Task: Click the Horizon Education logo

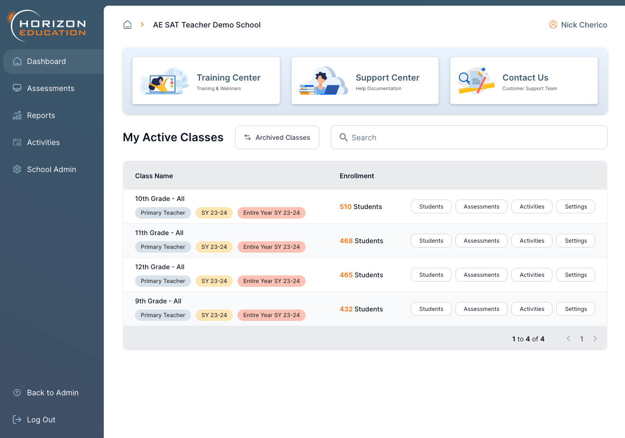Action: pos(45,24)
